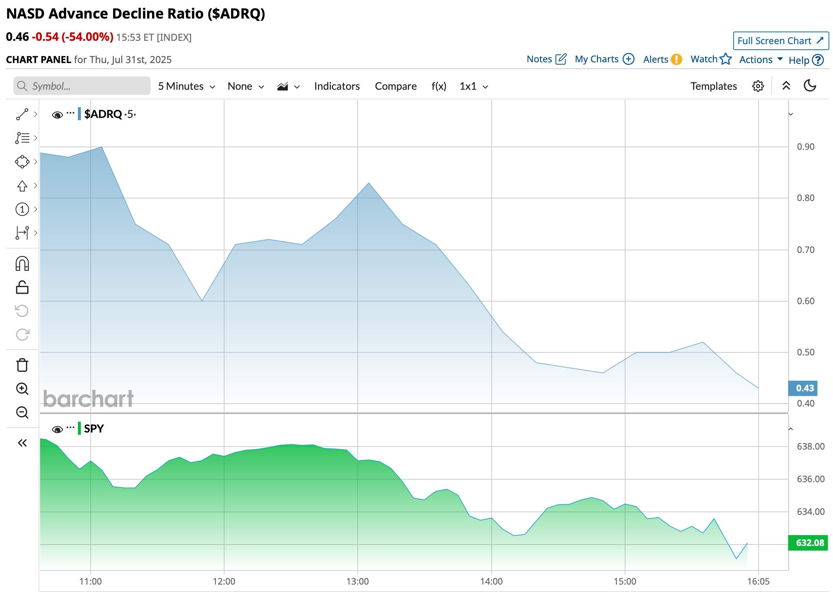Viewport: 833px width, 592px height.
Task: Open the Compare menu
Action: tap(395, 86)
